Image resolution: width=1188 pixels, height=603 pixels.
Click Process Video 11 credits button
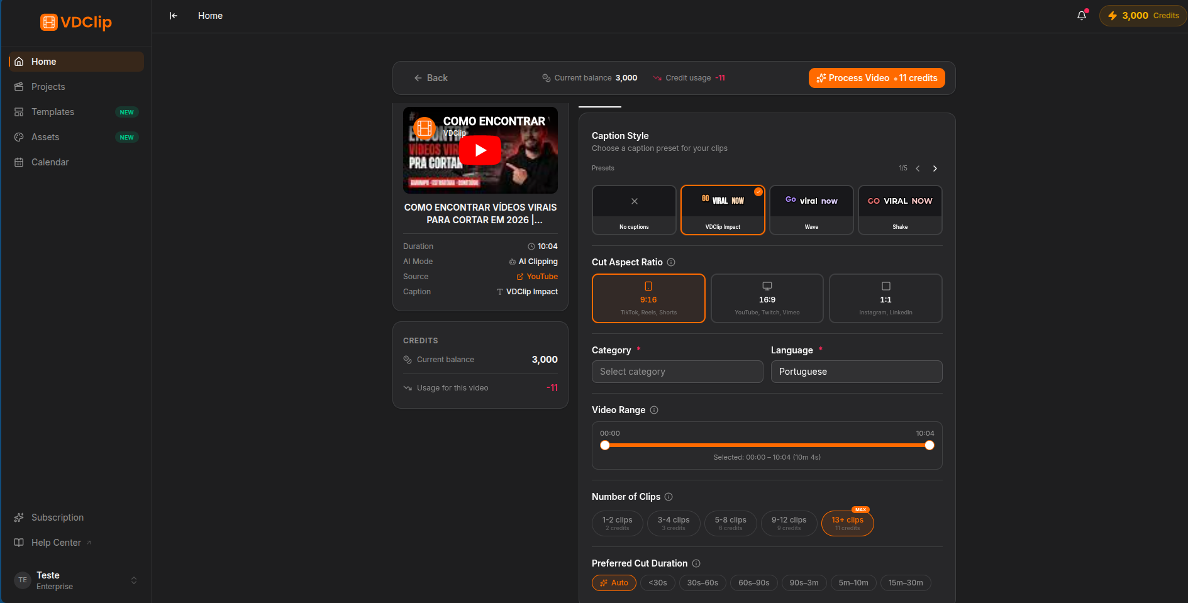(x=877, y=78)
